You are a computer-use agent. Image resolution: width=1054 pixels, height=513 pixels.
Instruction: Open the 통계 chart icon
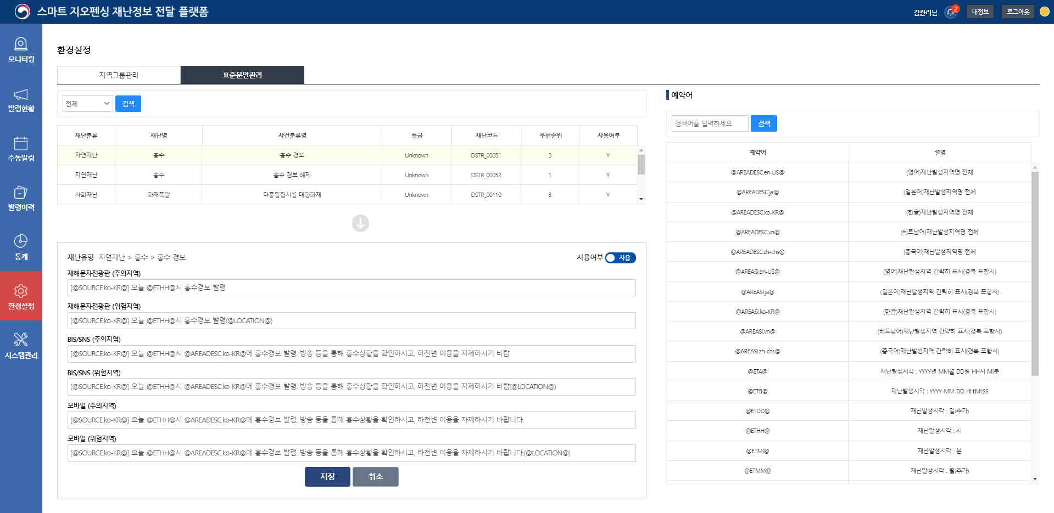(x=21, y=241)
